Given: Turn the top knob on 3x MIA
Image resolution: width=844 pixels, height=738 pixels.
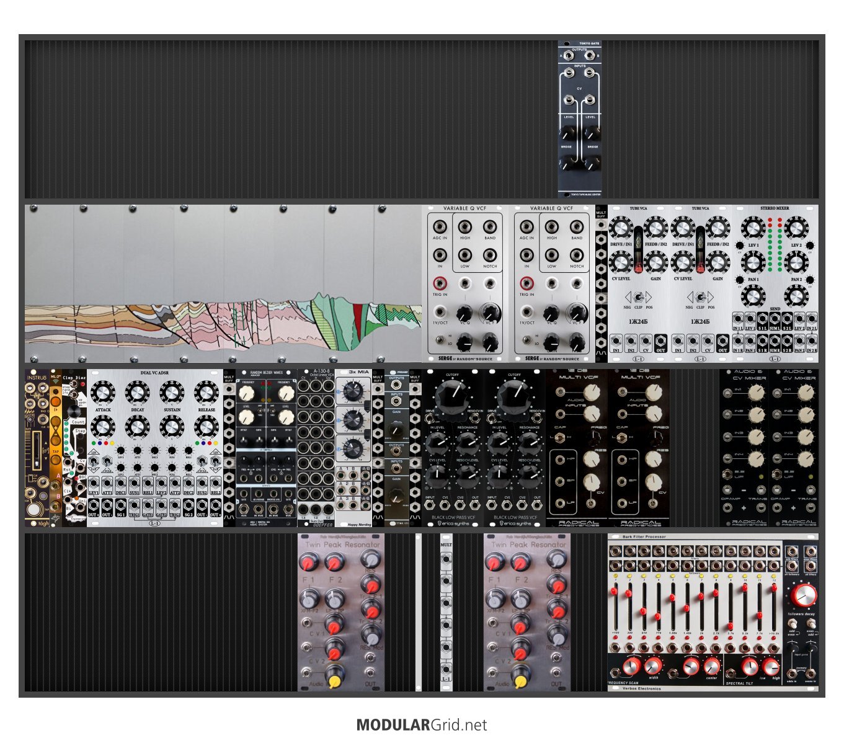Looking at the screenshot, I should (353, 391).
